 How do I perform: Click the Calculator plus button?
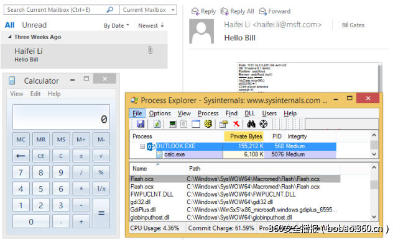coord(81,221)
